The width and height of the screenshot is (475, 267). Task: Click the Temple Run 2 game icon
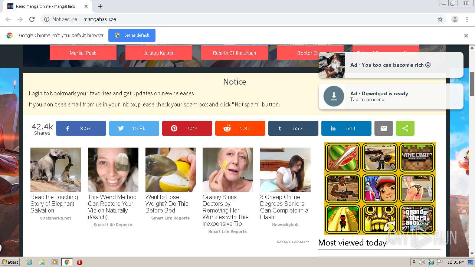pos(380,219)
